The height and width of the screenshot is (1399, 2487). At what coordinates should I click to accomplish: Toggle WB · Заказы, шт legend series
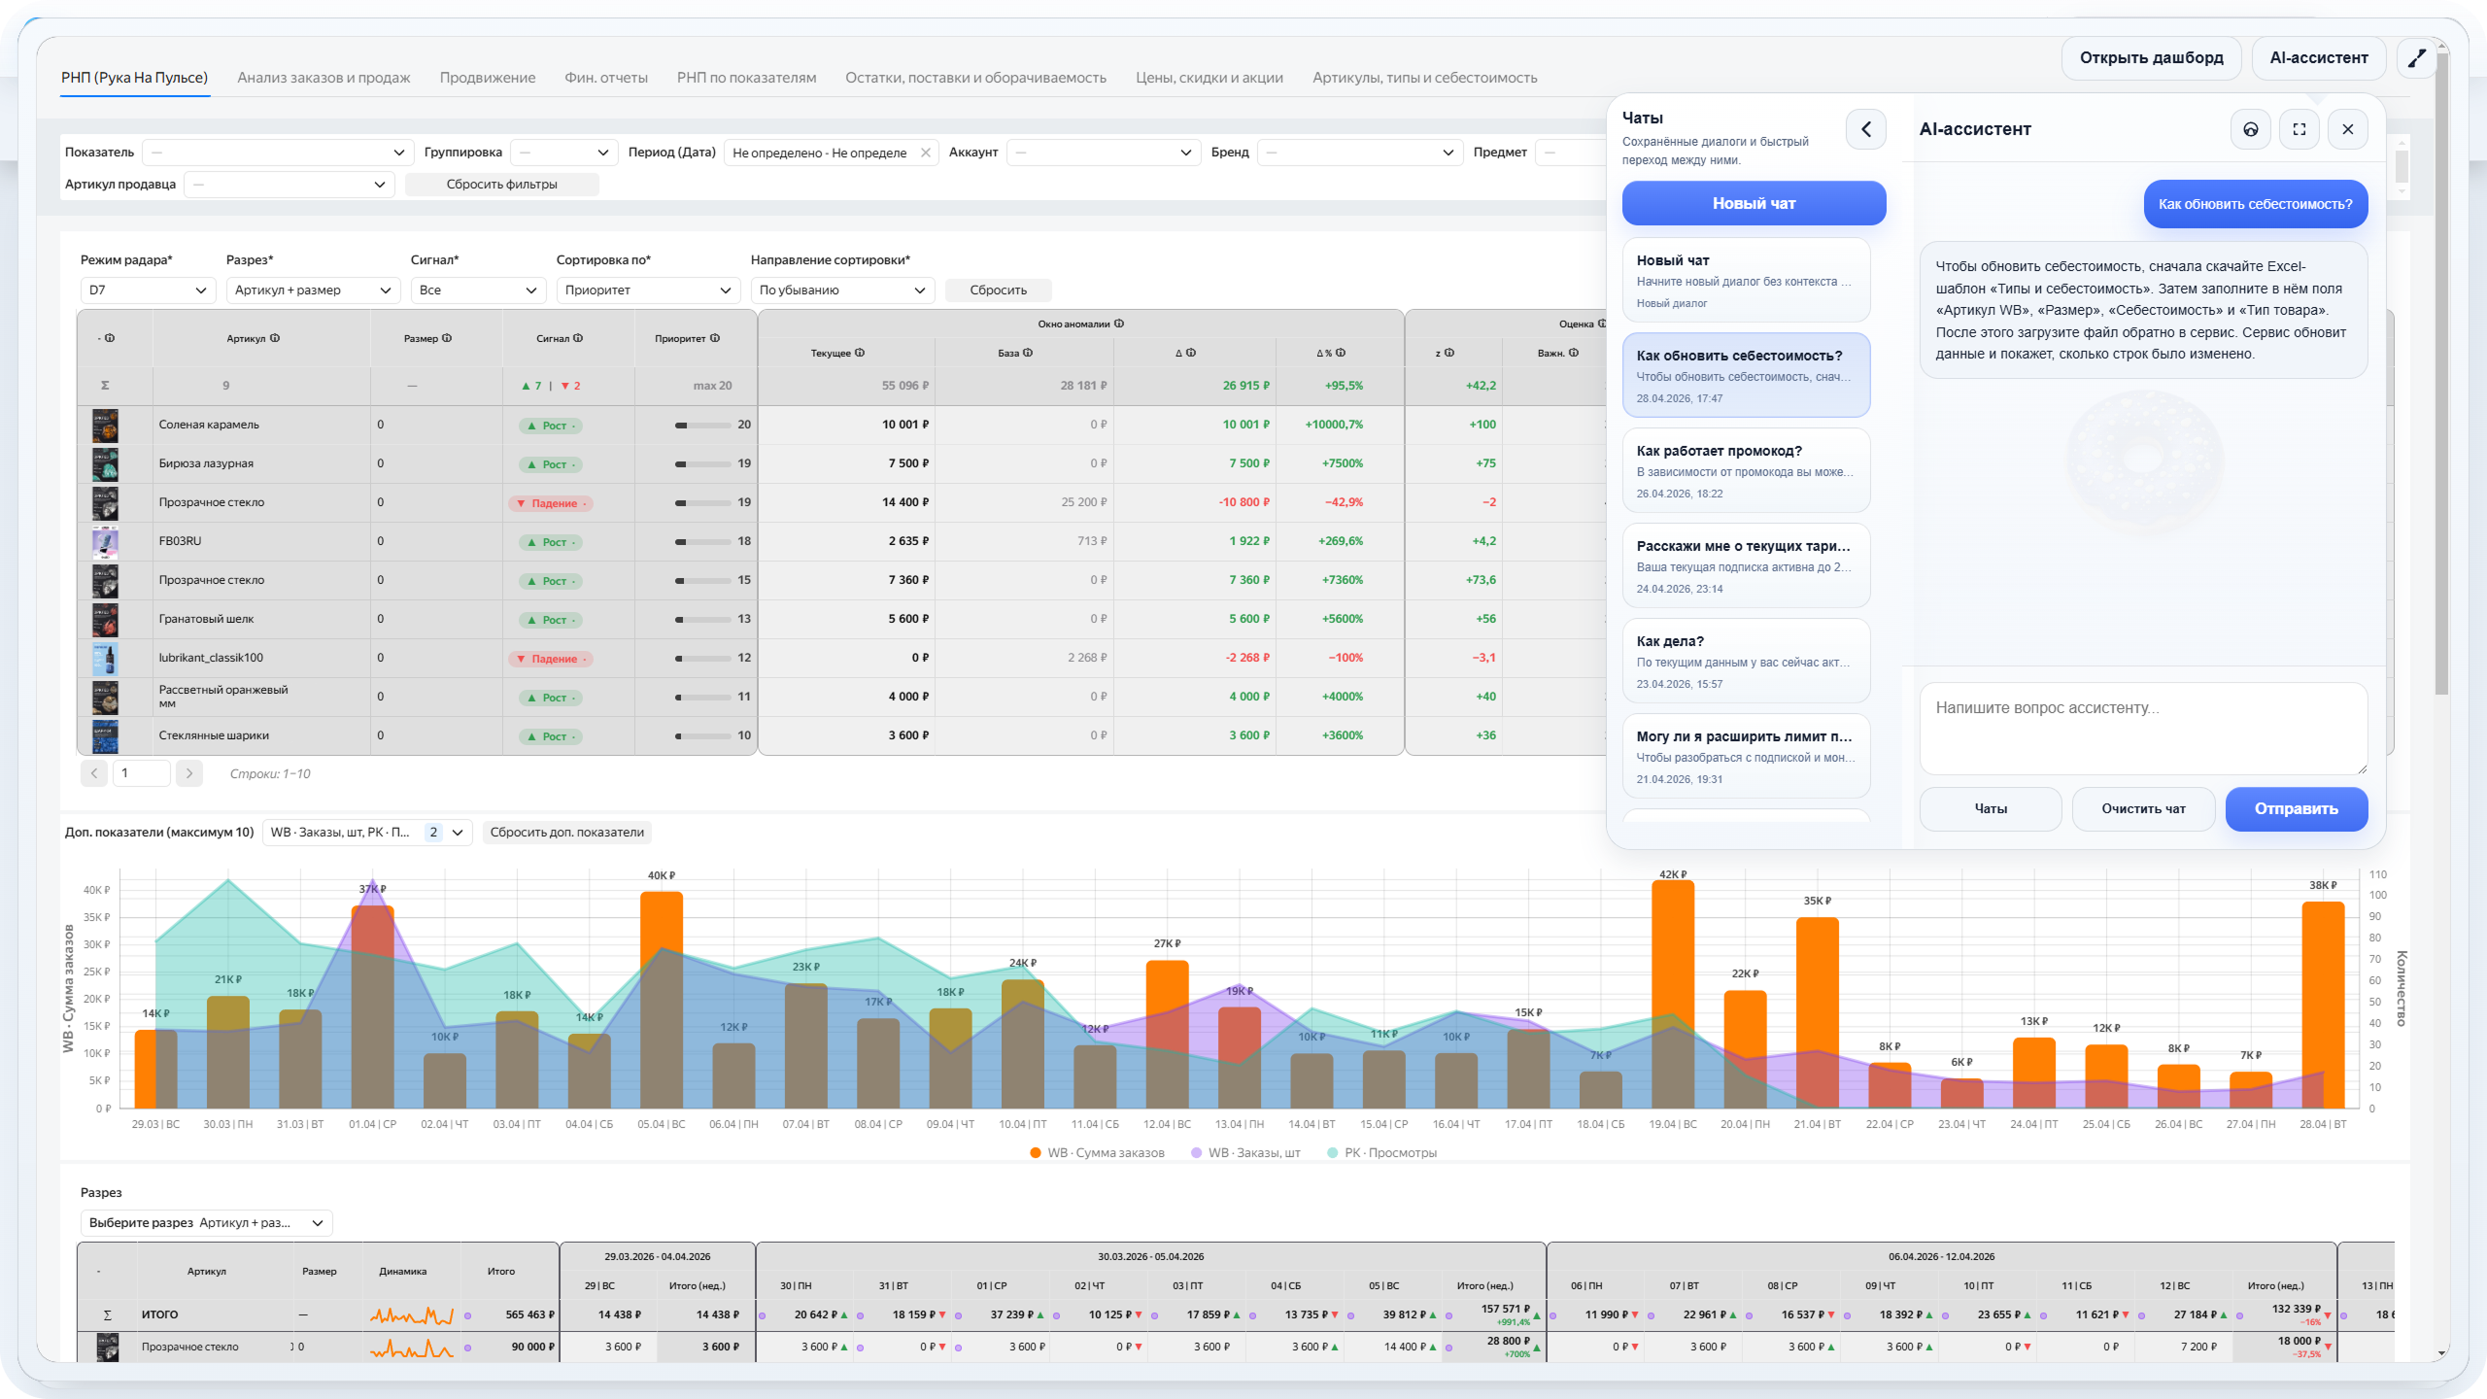tap(1244, 1152)
